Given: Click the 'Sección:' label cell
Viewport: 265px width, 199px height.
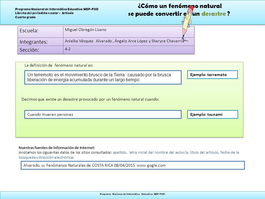Looking at the screenshot, I should [x=40, y=50].
